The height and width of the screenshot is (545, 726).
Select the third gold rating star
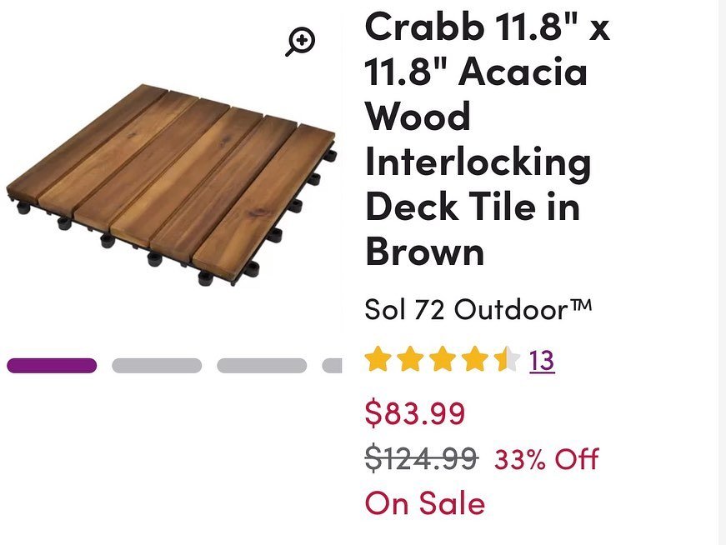[442, 360]
